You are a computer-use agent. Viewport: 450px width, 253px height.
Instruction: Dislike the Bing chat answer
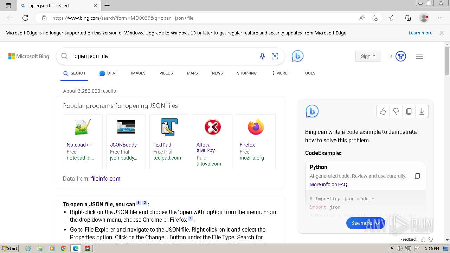coord(396,111)
